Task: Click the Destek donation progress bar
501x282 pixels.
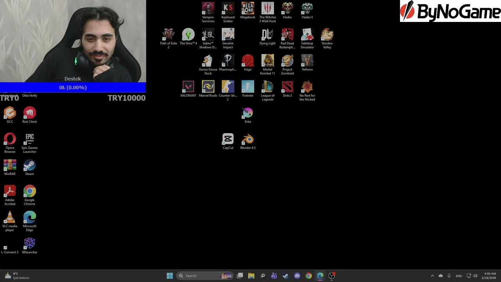Action: tap(73, 87)
